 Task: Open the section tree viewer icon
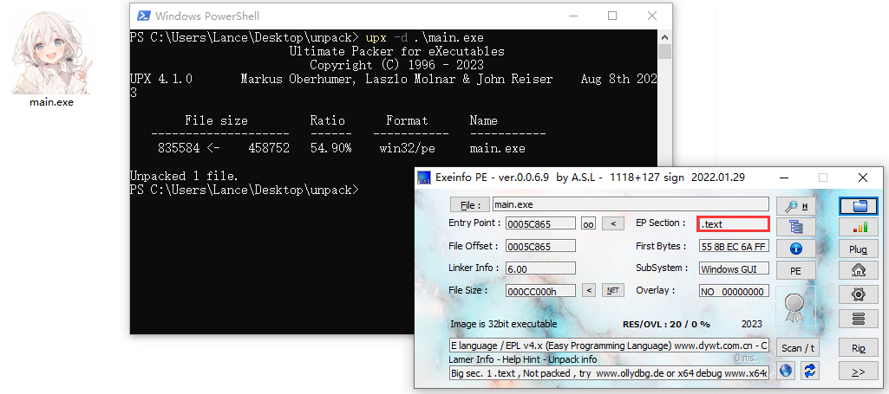coord(796,227)
